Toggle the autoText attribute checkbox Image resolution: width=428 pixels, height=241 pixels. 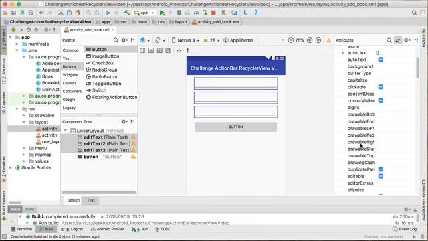pos(381,60)
